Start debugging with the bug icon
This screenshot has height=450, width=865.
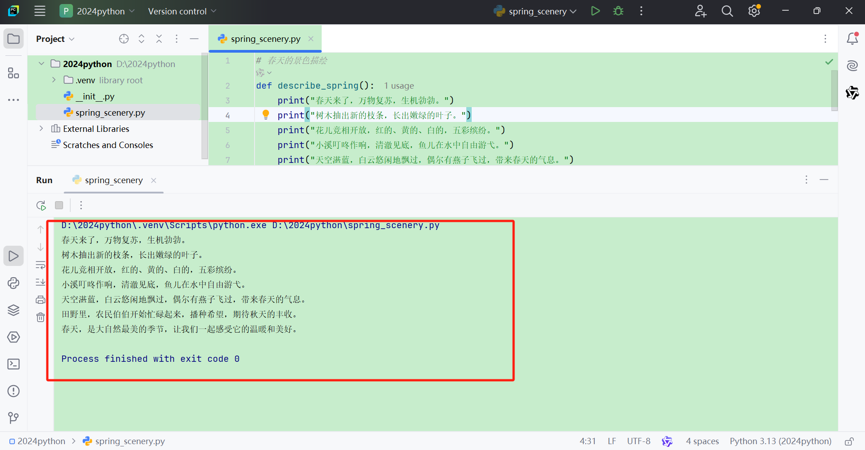(x=618, y=11)
